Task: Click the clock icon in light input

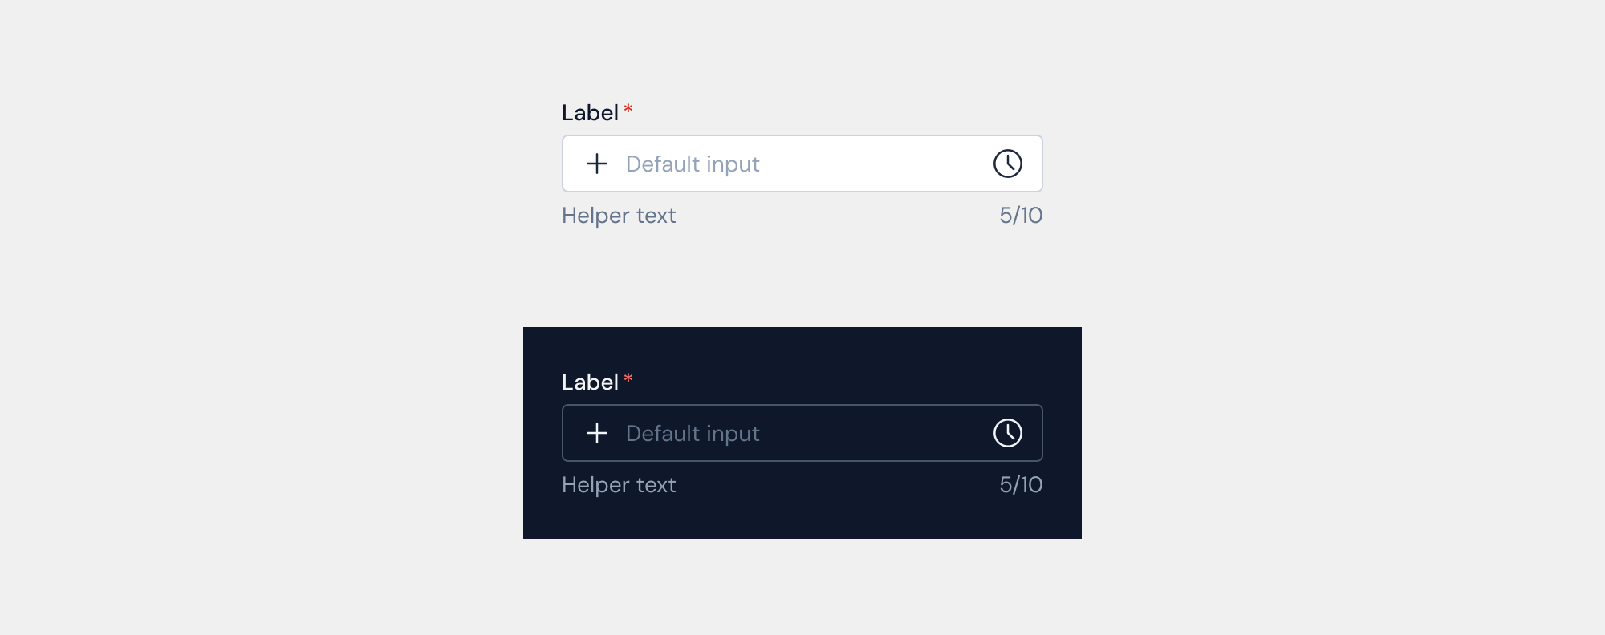Action: (1007, 164)
